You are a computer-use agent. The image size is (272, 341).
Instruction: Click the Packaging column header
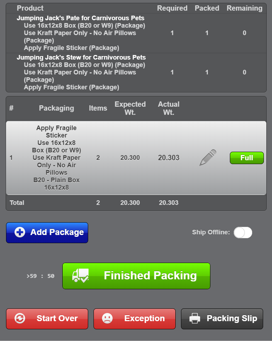coord(56,108)
